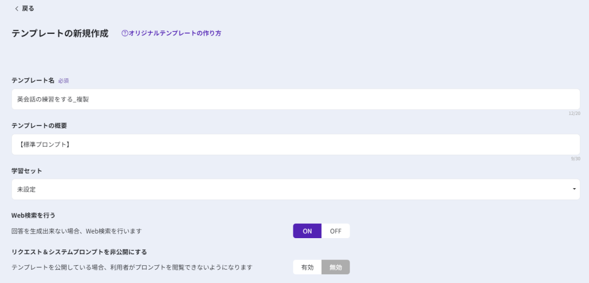Switch Web検索 to OFF
This screenshot has height=283, width=589.
click(335, 231)
